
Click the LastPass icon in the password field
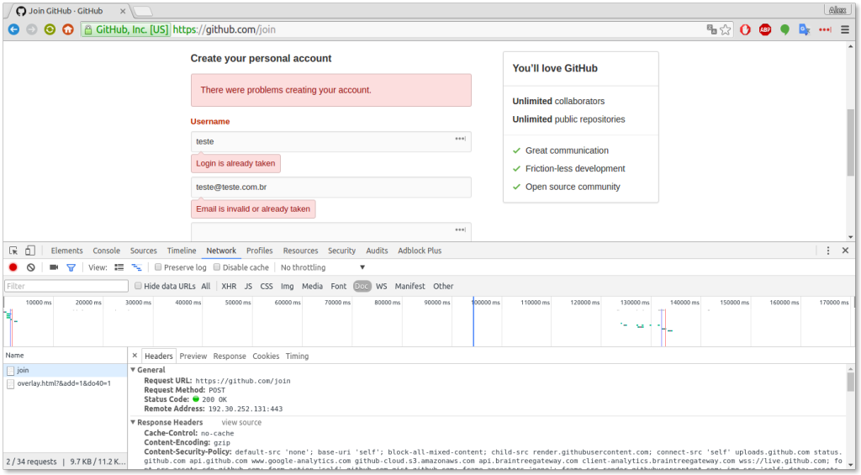click(x=460, y=230)
